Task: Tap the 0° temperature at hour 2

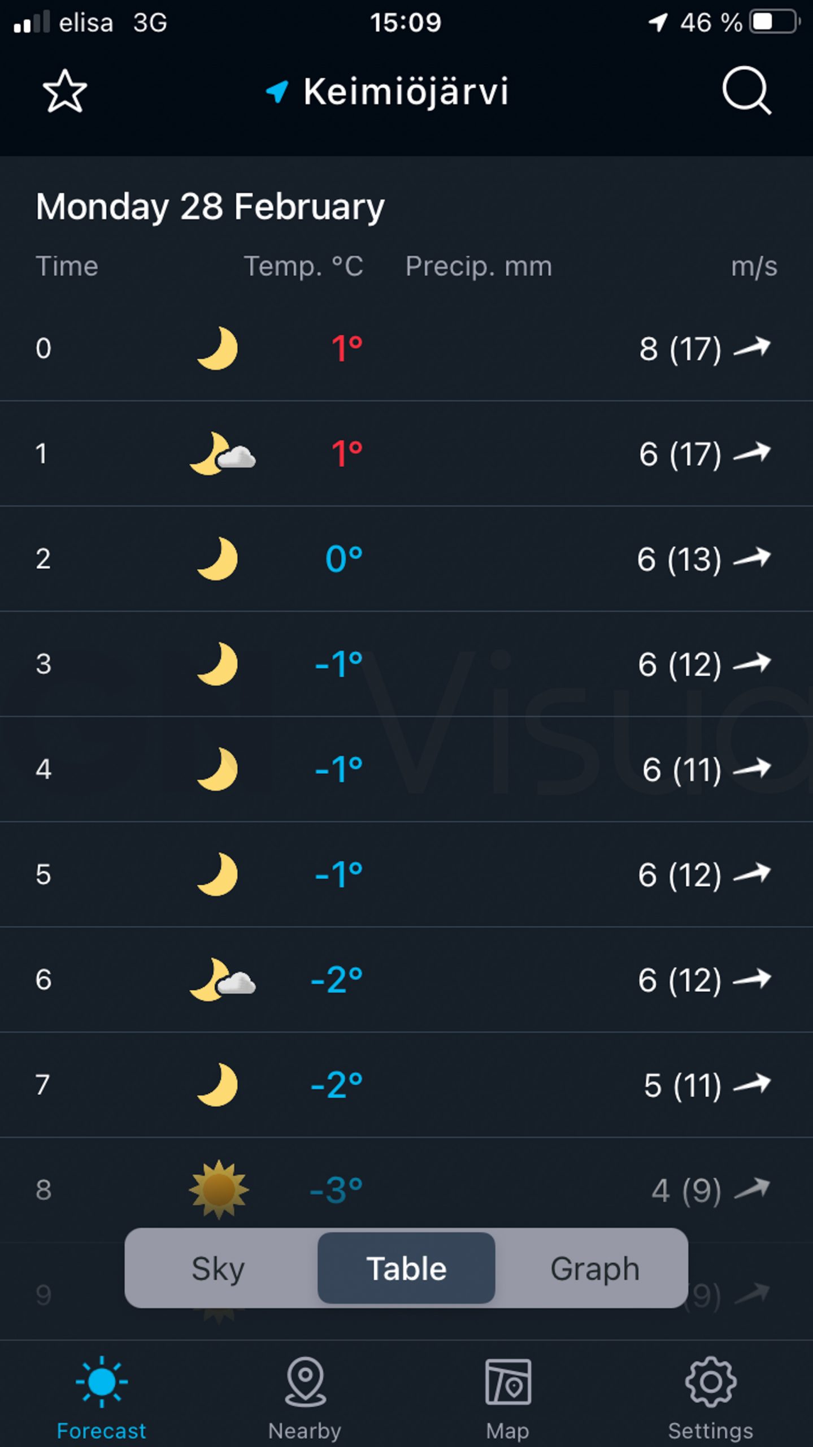Action: tap(344, 559)
